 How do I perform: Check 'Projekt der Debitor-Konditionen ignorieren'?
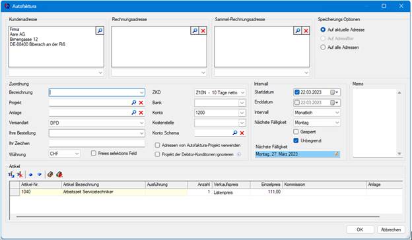tap(157, 154)
